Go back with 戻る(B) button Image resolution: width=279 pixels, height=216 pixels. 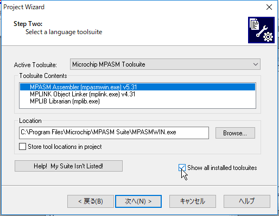pyautogui.click(x=91, y=201)
